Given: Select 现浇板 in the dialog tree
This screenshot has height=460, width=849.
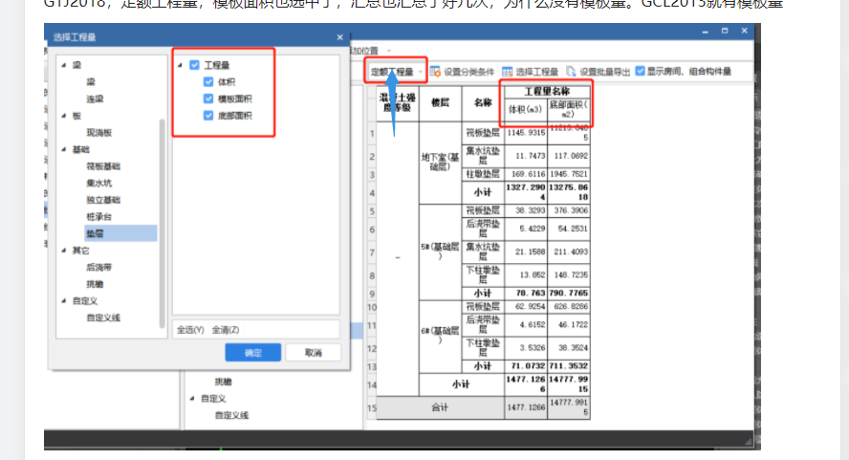Looking at the screenshot, I should click(x=99, y=132).
